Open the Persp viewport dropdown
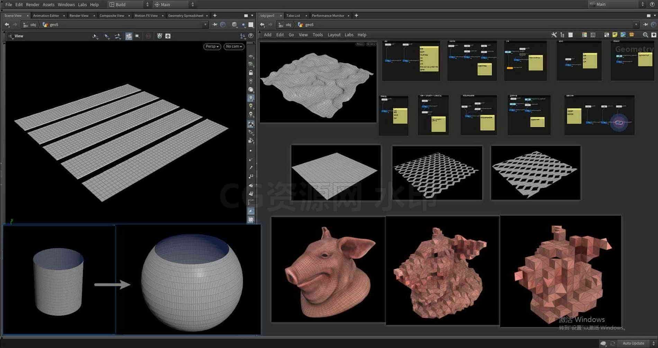 click(212, 46)
